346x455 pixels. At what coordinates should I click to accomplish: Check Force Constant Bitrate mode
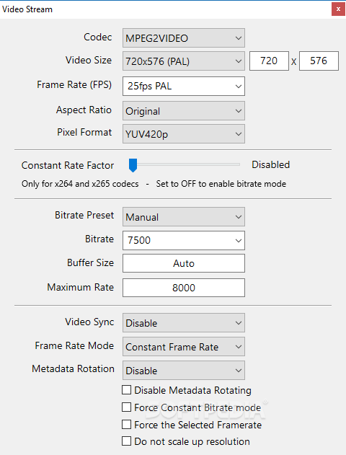(x=126, y=407)
